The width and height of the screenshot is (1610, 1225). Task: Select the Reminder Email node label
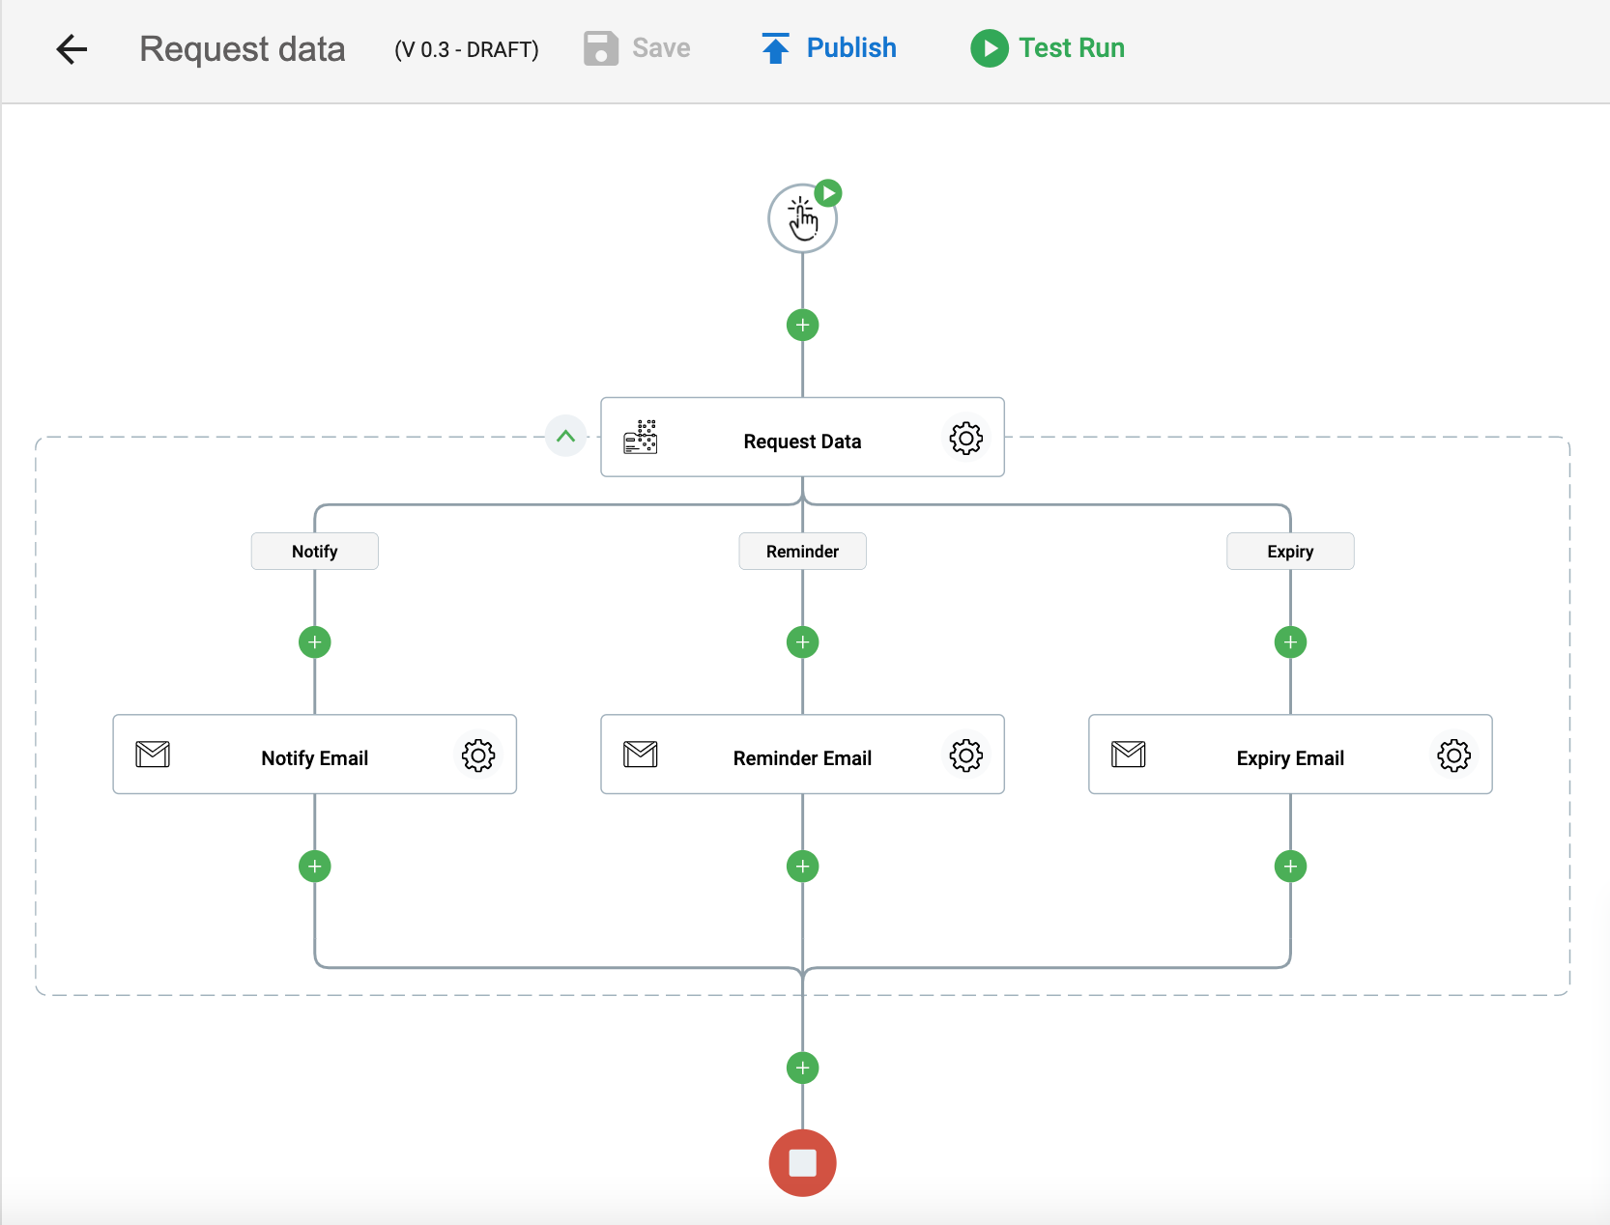tap(802, 758)
